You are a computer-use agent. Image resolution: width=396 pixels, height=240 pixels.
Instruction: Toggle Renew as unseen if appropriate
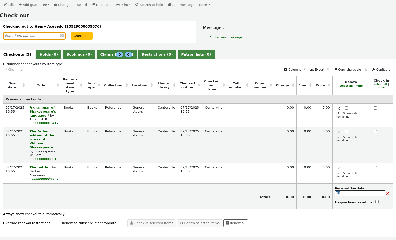pos(121,223)
